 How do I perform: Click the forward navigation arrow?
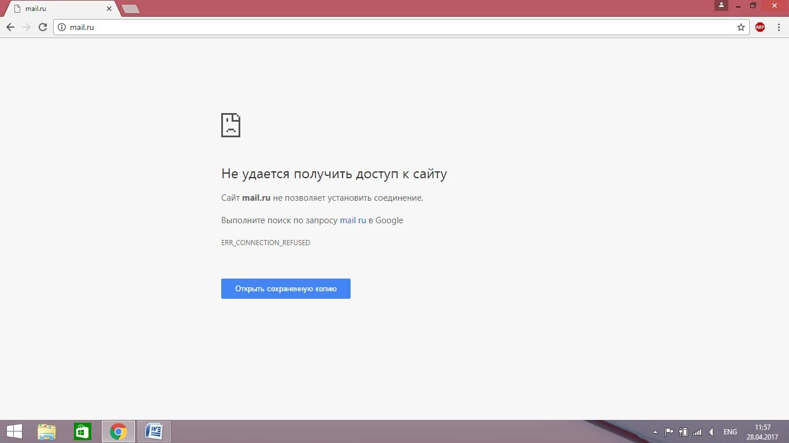pos(27,27)
